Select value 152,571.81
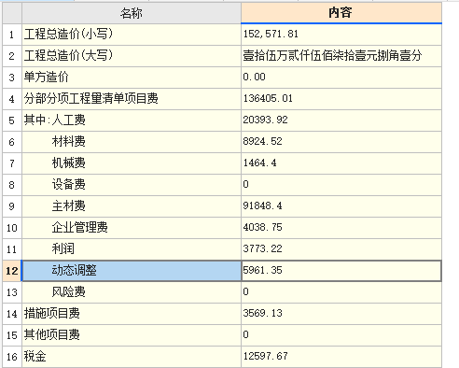The height and width of the screenshot is (368, 459). pos(341,35)
